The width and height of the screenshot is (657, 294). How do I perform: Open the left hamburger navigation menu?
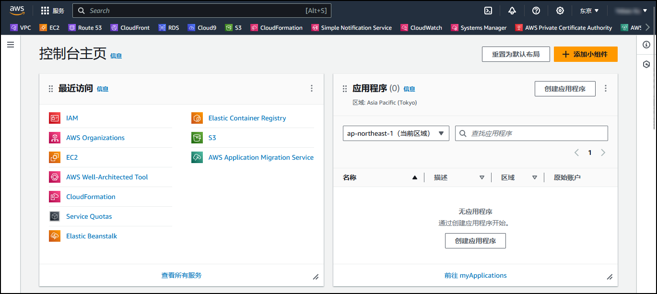tap(11, 45)
